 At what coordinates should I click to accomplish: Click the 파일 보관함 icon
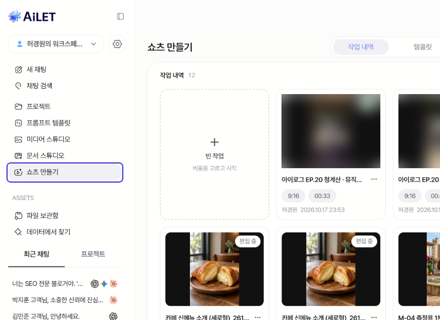click(x=19, y=215)
